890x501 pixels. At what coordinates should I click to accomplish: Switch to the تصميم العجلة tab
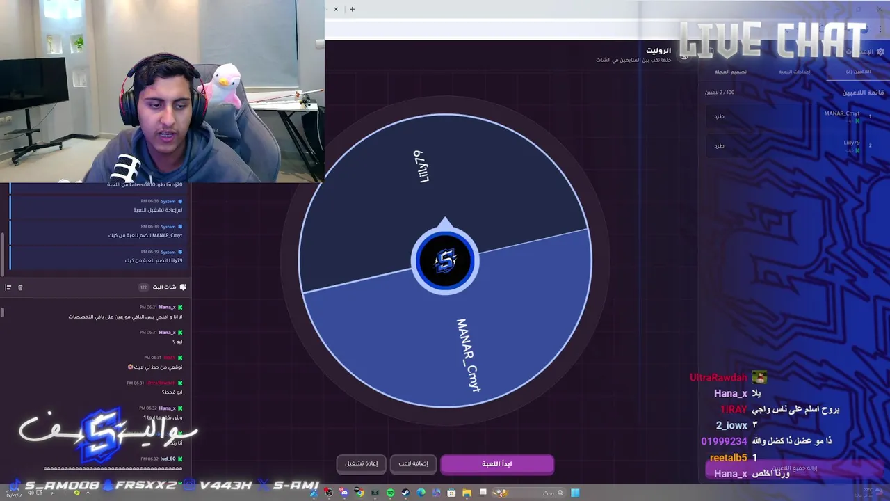730,72
